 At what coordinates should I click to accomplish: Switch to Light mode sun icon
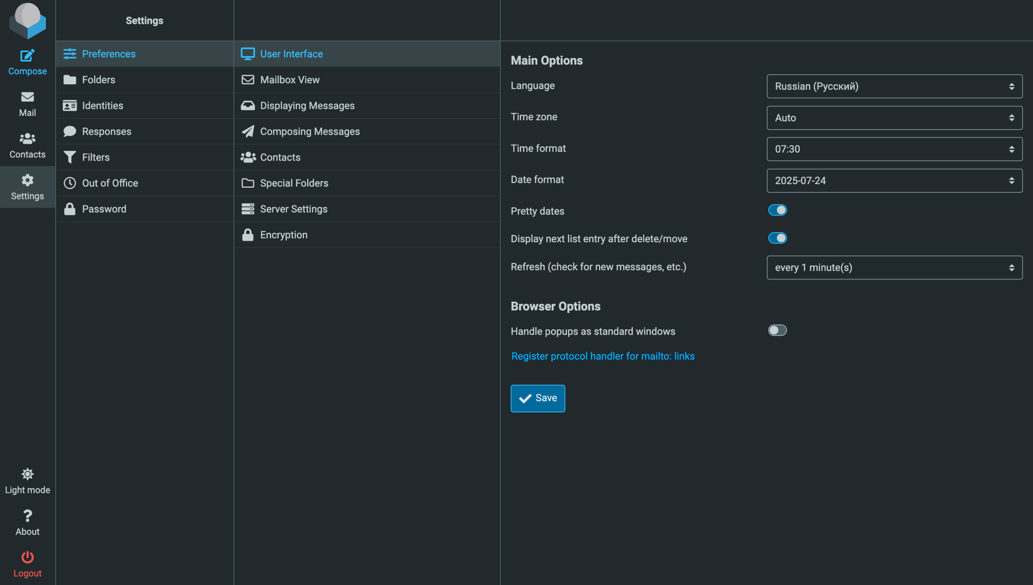tap(27, 474)
